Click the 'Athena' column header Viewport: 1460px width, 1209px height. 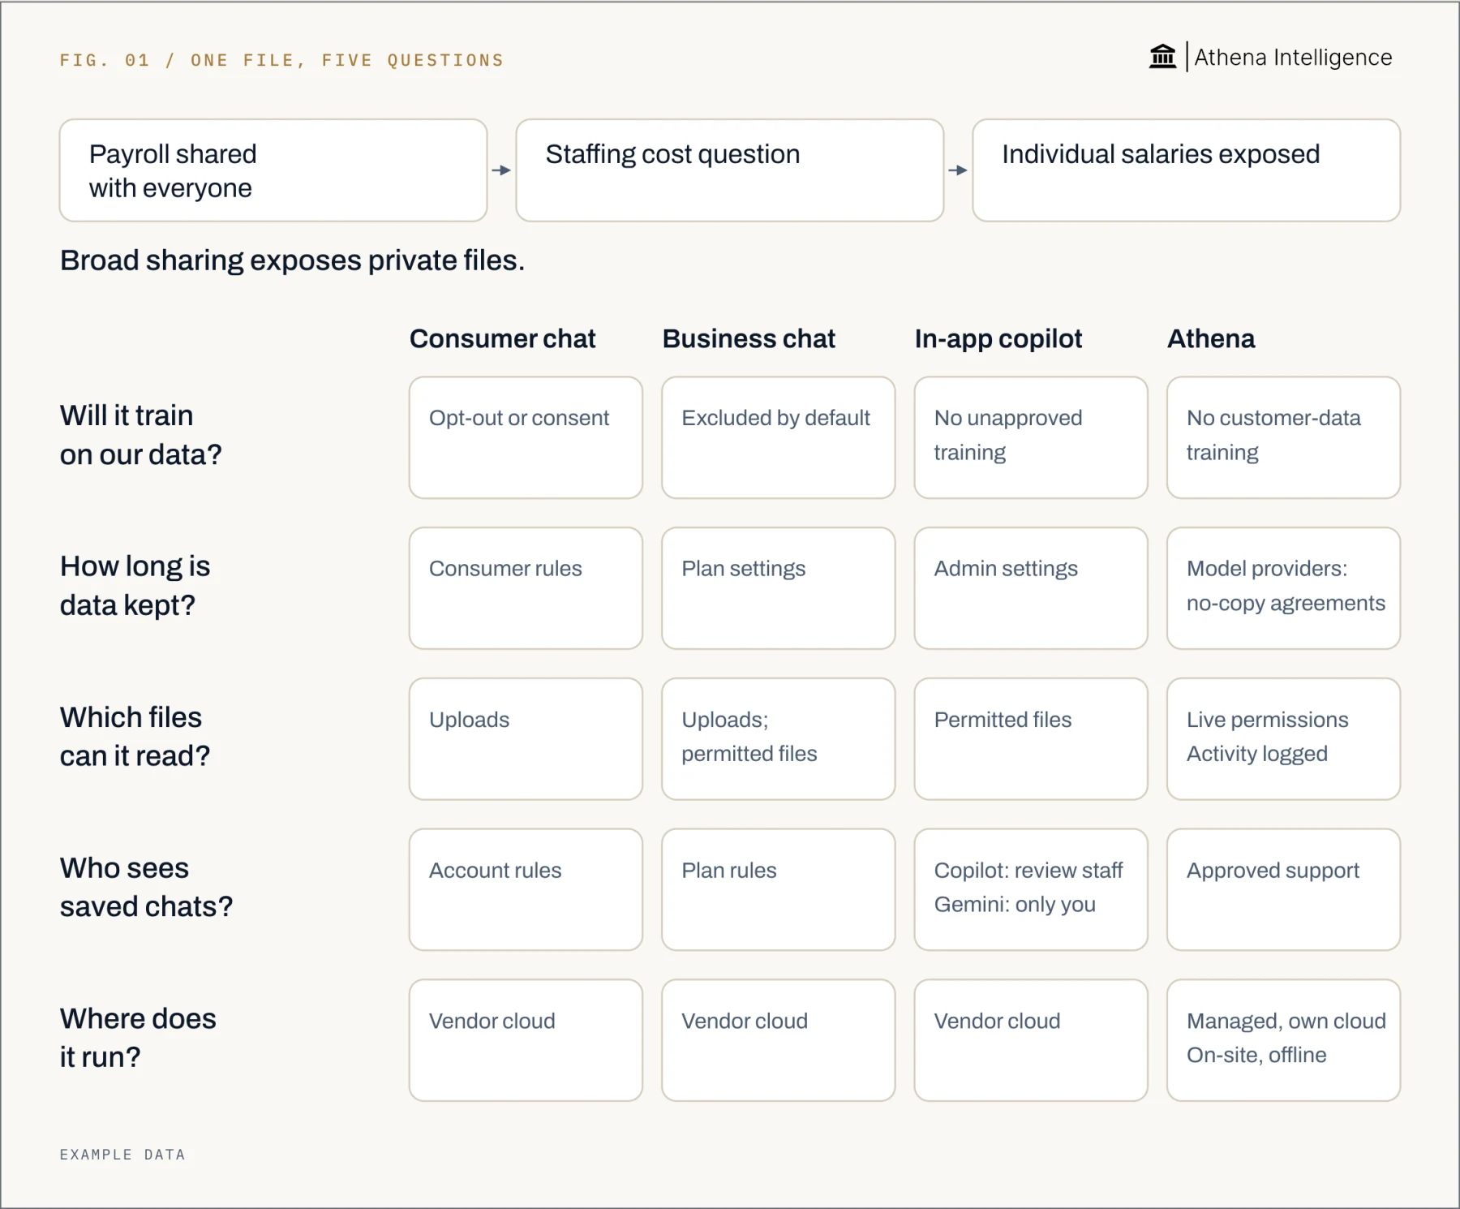tap(1211, 338)
